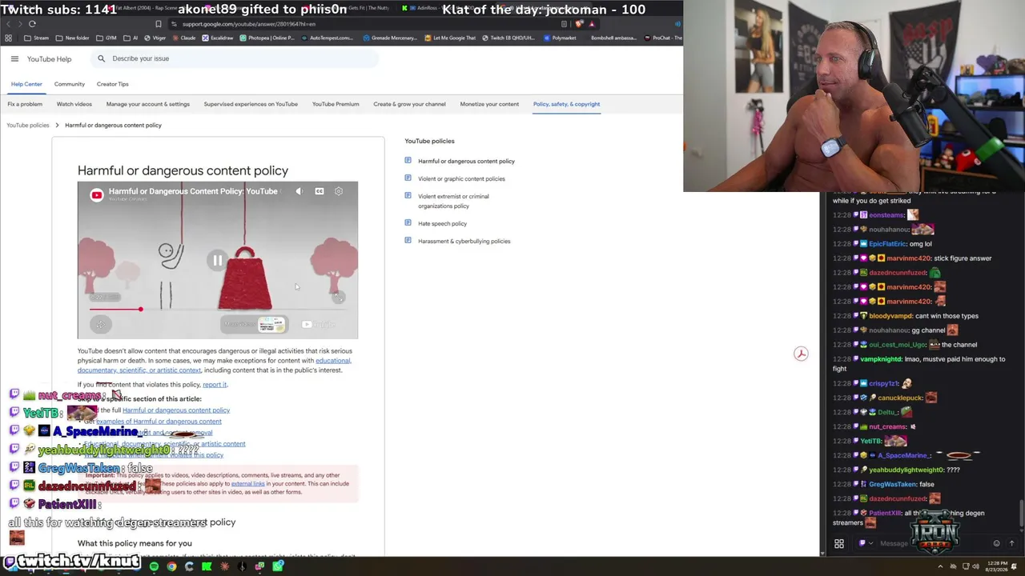Go back with the browser back arrow
Screen dimensions: 1025x576
(9, 24)
